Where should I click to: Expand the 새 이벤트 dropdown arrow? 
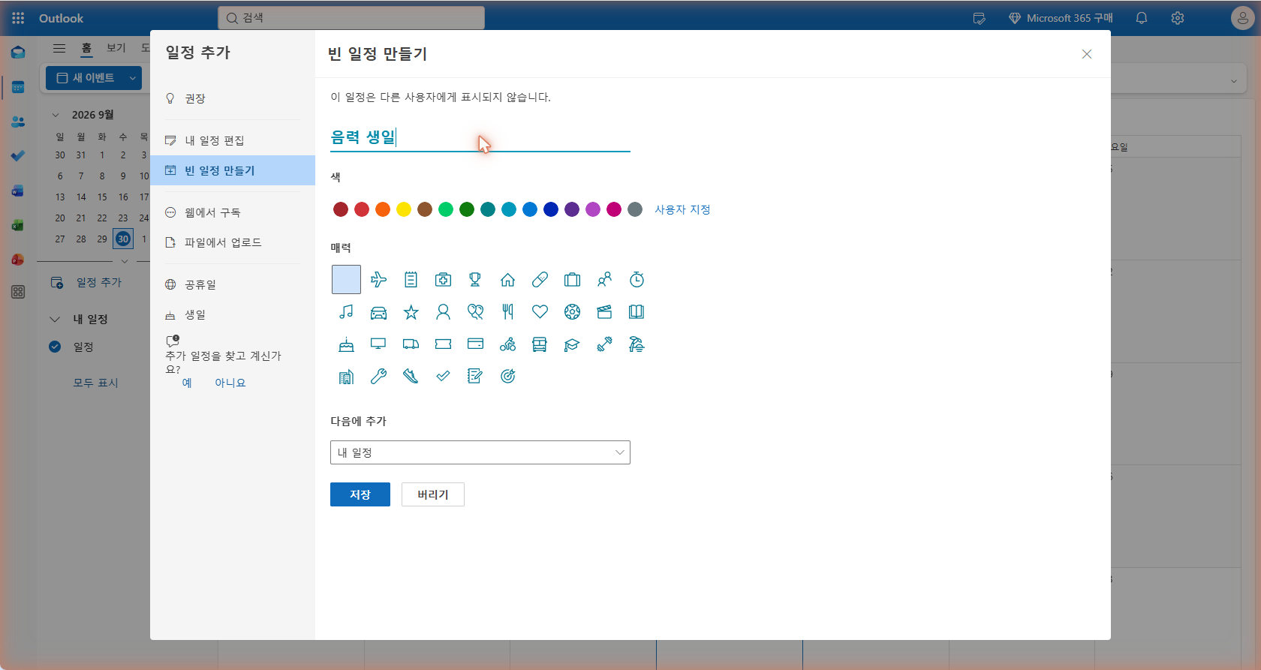132,78
